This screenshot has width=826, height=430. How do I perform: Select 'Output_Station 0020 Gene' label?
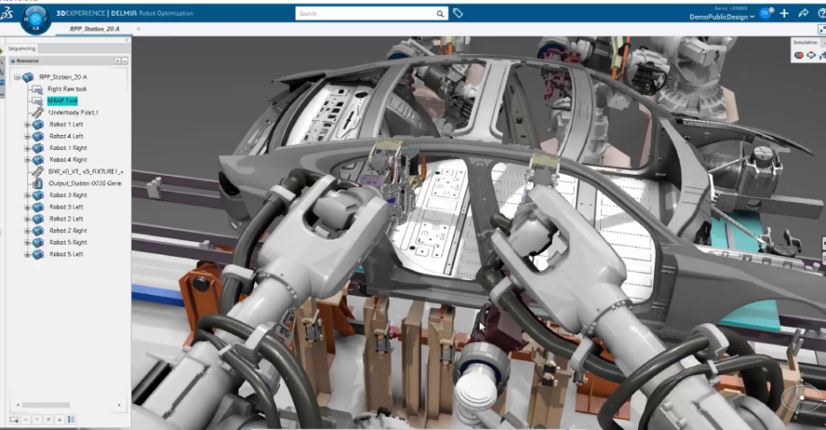85,184
